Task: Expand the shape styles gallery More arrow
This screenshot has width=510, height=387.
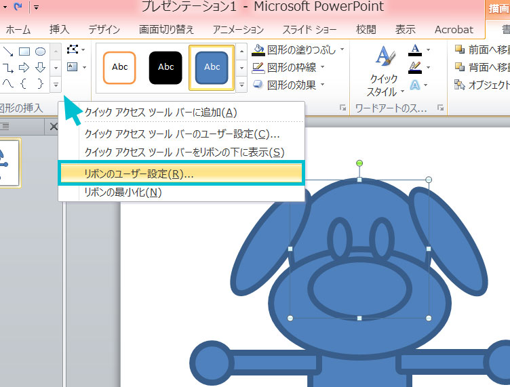Action: pyautogui.click(x=241, y=85)
